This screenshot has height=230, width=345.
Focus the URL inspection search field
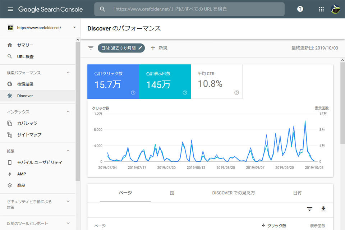tap(189, 9)
